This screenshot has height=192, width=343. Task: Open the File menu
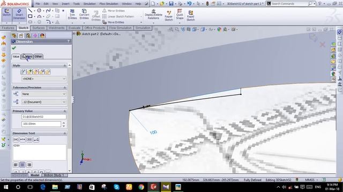[38, 4]
